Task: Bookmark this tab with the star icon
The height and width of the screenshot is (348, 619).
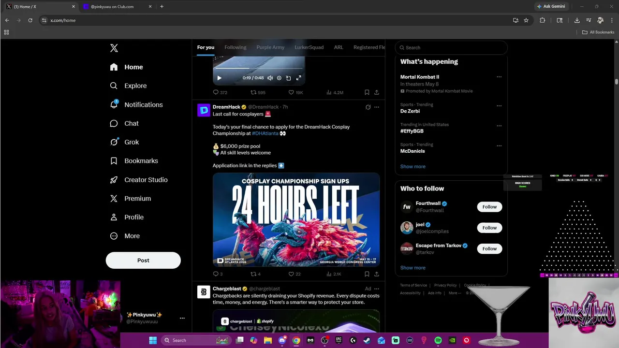Action: click(x=526, y=20)
